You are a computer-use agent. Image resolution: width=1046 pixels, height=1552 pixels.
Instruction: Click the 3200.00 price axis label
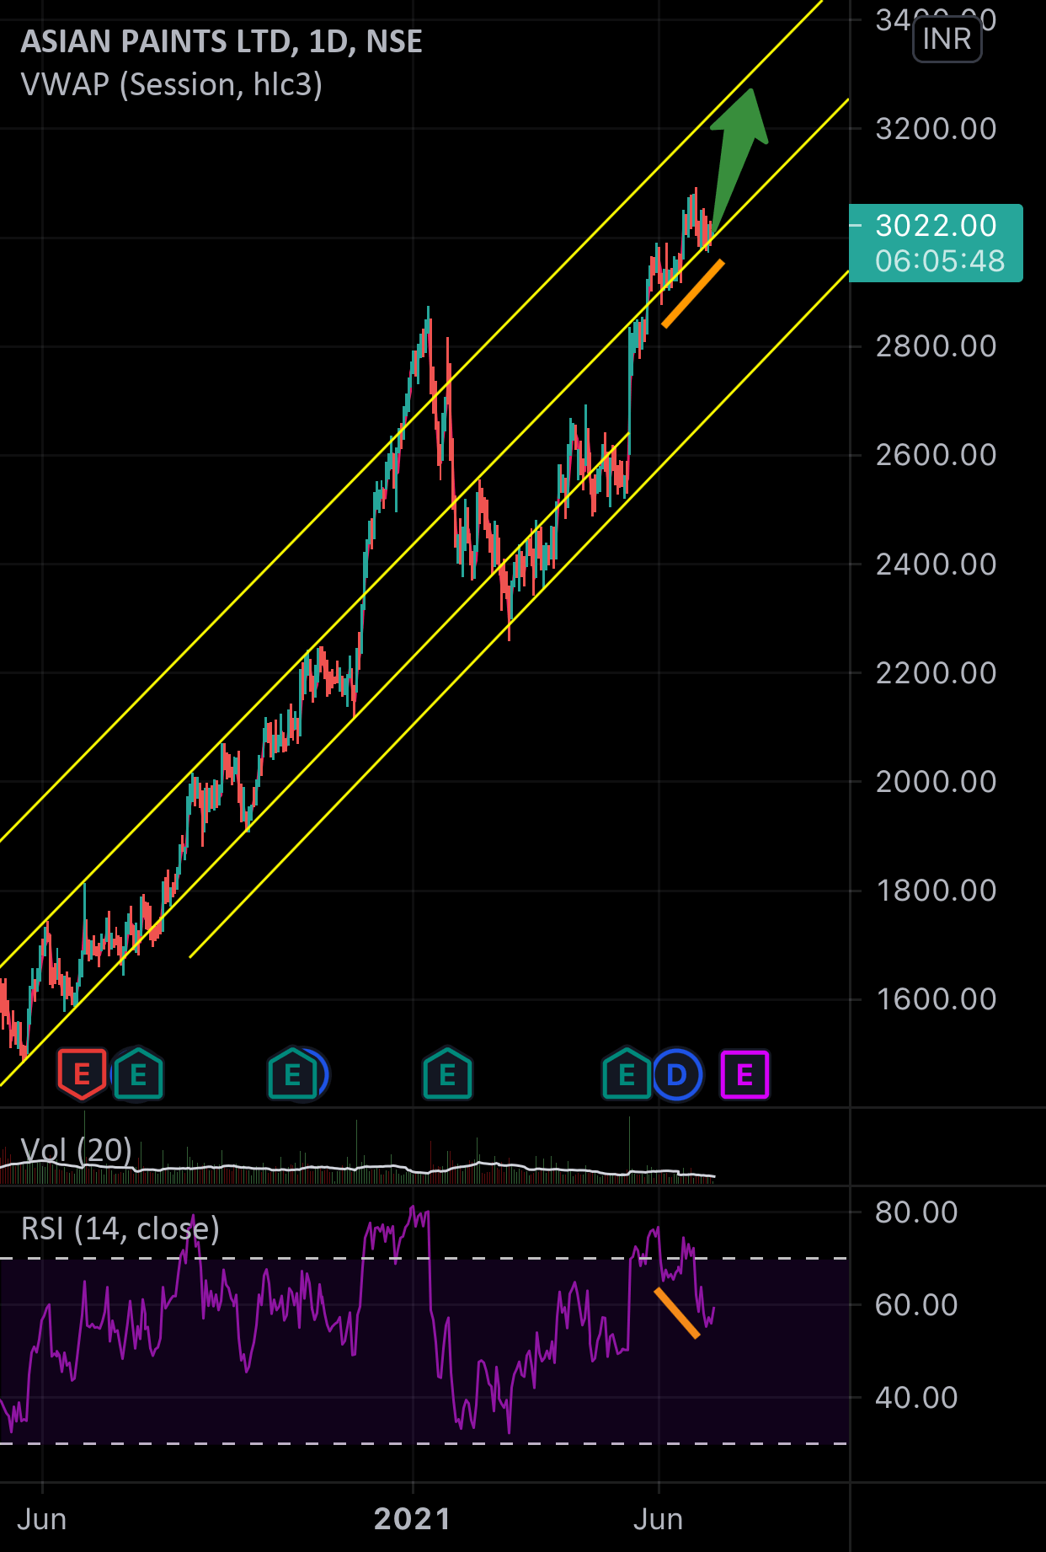tap(936, 129)
